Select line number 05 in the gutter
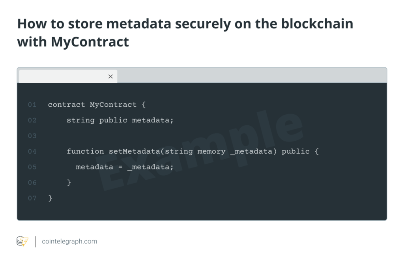This screenshot has height=264, width=404. [32, 167]
